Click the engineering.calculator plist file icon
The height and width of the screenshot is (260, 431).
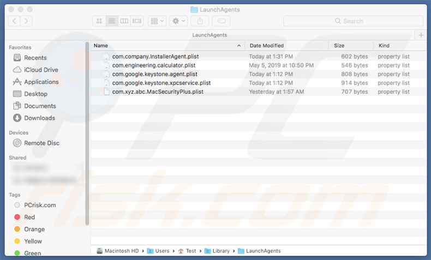[106, 65]
